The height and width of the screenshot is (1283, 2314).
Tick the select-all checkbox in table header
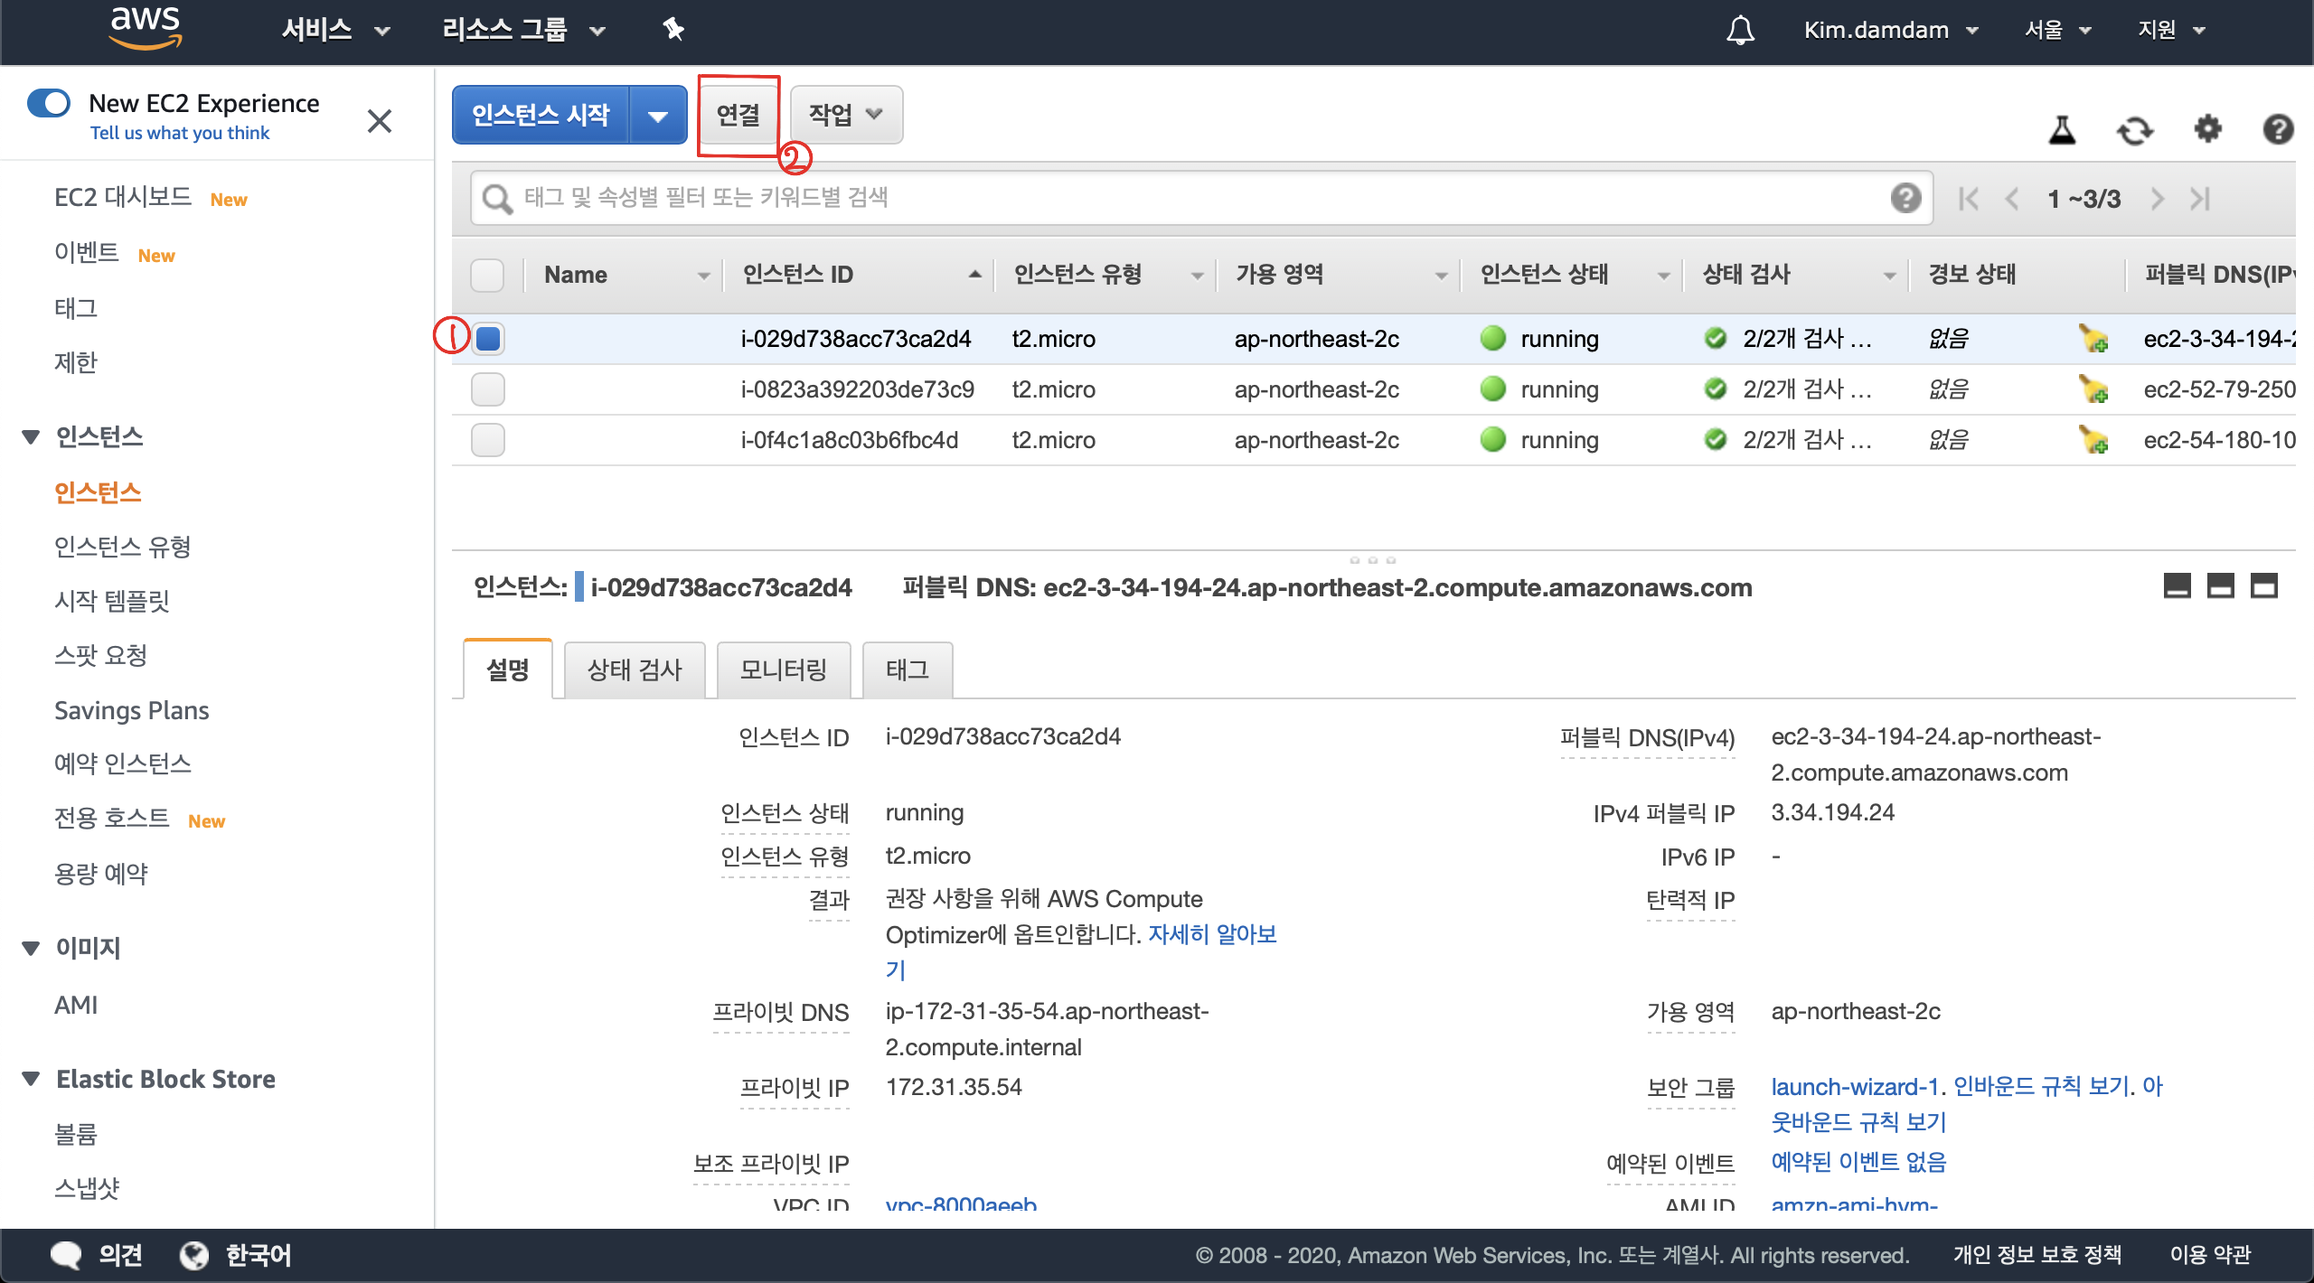coord(488,275)
